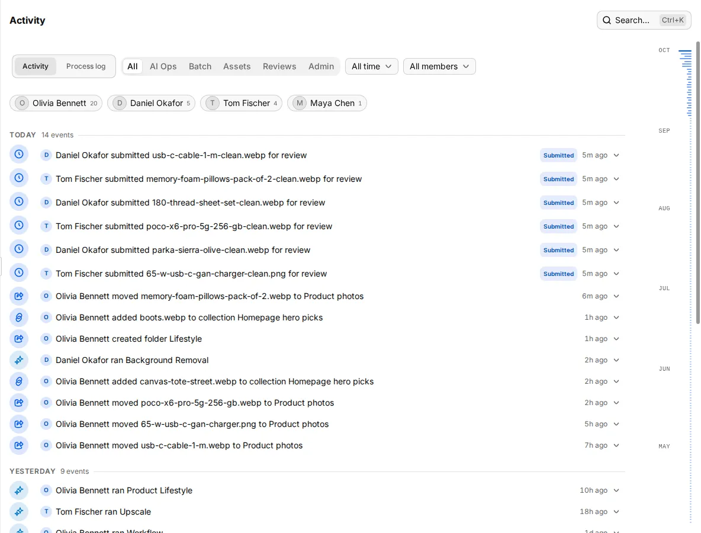The image size is (701, 533).
Task: Select the All filter tab
Action: click(133, 66)
